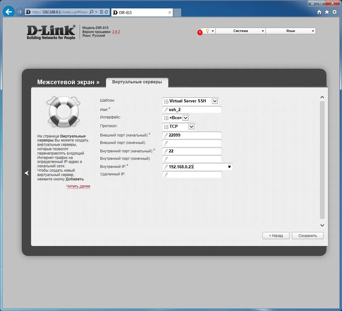Collapse the help sidebar with left arrow
Viewport: 342px width, 311px height.
tap(27, 173)
